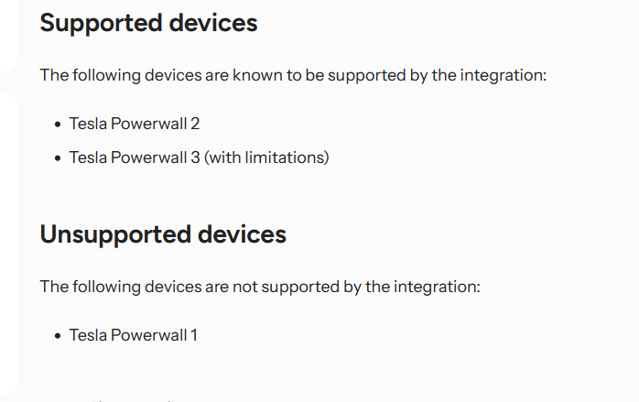Image resolution: width=639 pixels, height=402 pixels.
Task: Click the word 'devices' in Unsupported heading
Action: pos(242,234)
